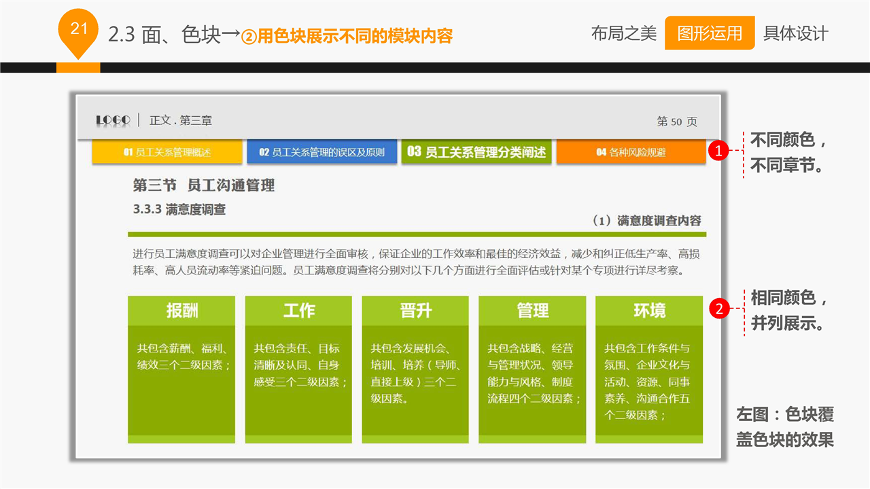
Task: Open the blue 02 员工关系管理的误区及原则 tab
Action: 321,152
